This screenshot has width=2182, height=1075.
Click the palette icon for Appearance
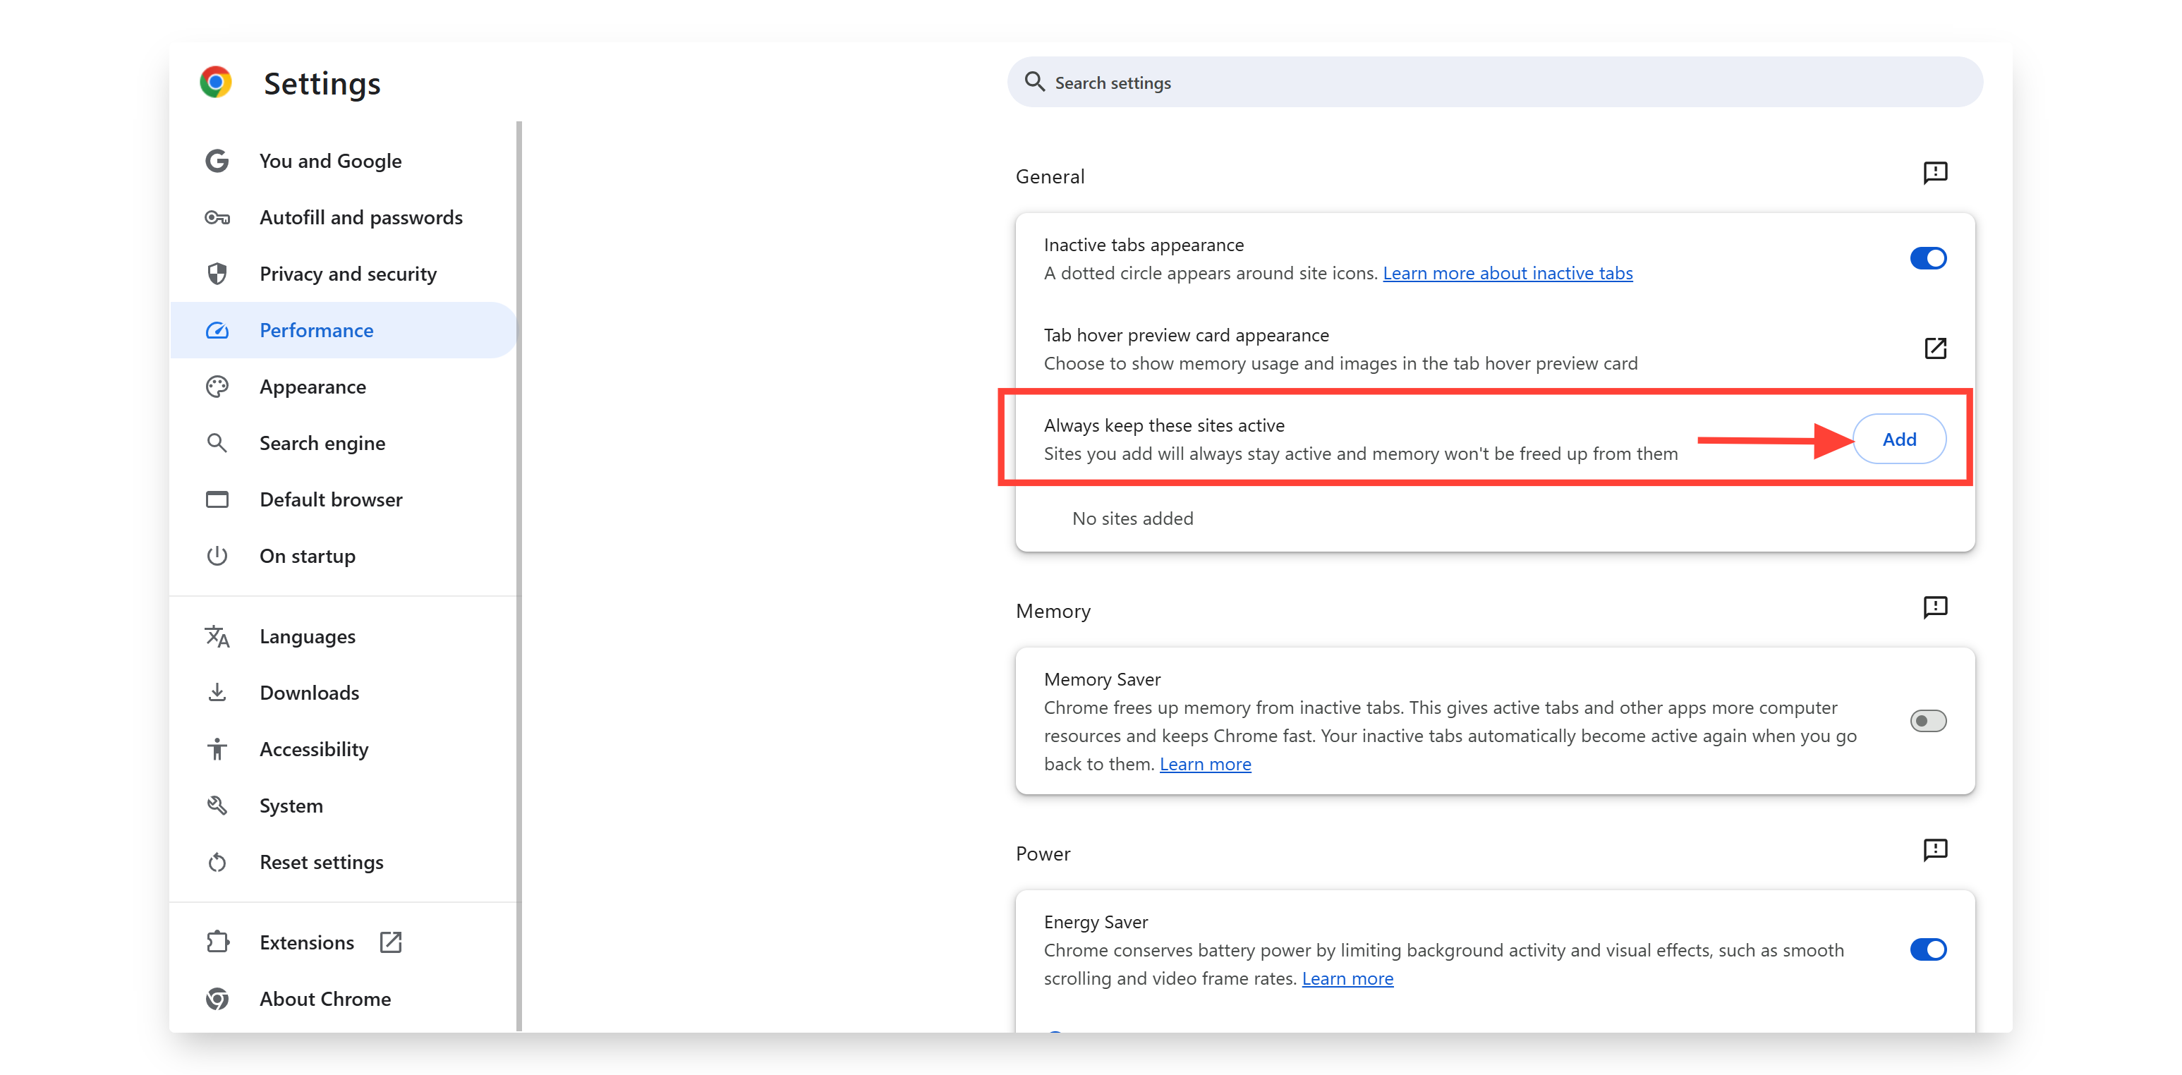217,387
